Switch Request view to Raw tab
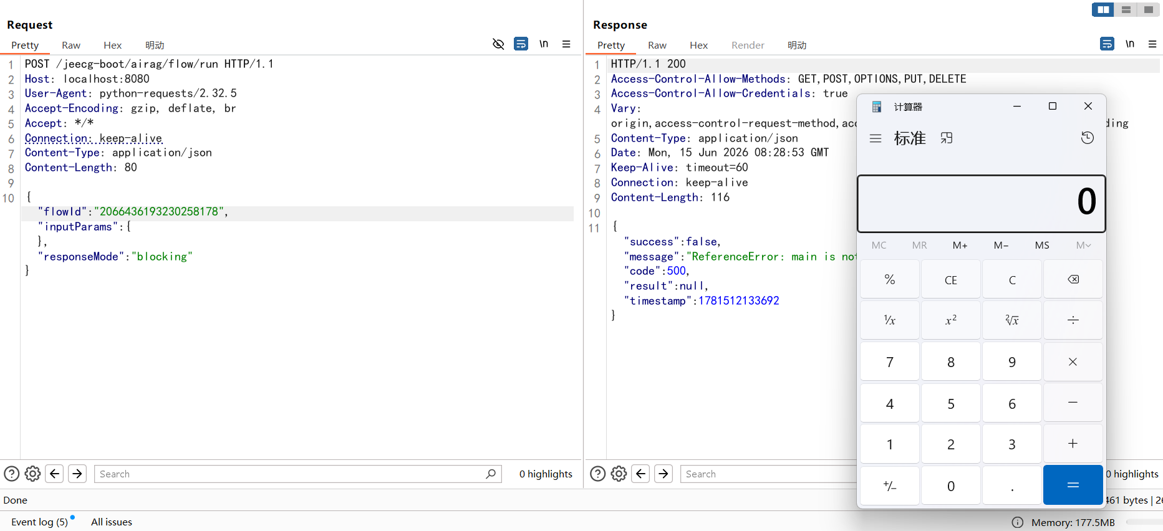The height and width of the screenshot is (531, 1163). tap(71, 45)
